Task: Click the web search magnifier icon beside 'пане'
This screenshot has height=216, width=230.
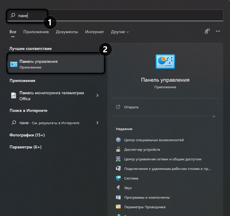Action: point(14,122)
